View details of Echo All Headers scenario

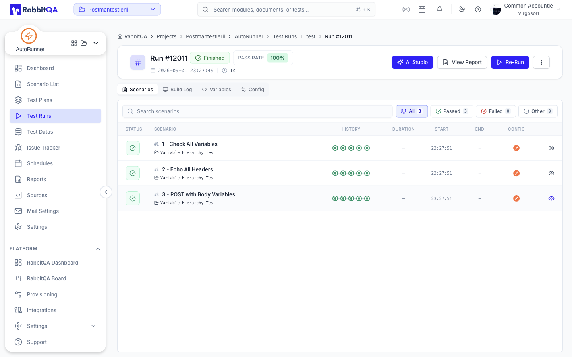point(551,173)
